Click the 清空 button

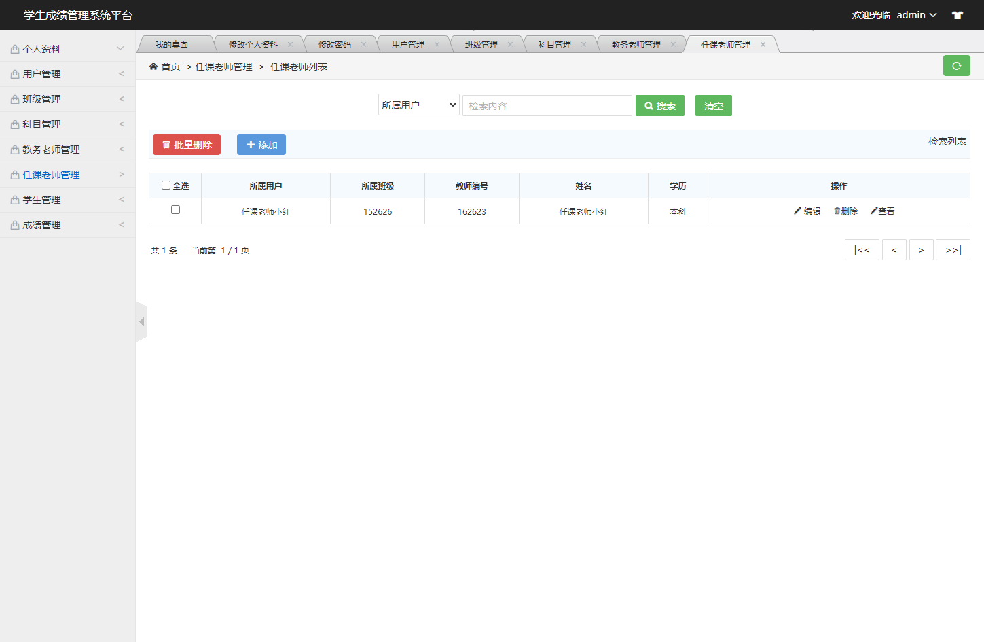pos(713,105)
